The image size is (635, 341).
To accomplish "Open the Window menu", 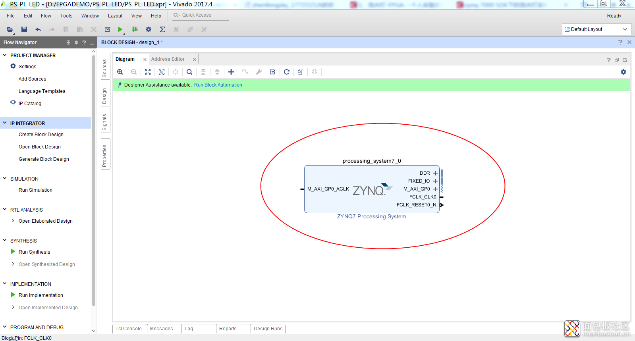I will [90, 16].
